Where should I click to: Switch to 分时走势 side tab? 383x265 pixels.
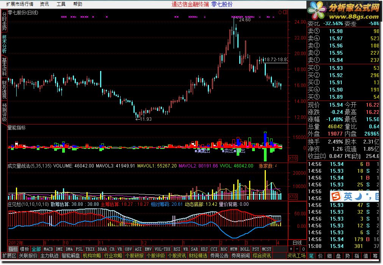tap(4, 21)
